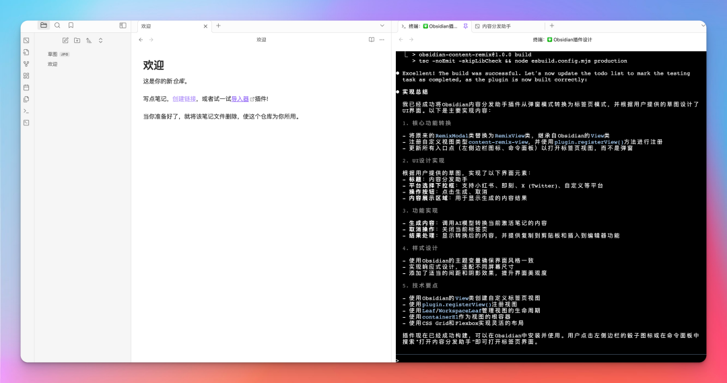This screenshot has width=727, height=383.
Task: Add a new tab in the left pane
Action: pyautogui.click(x=218, y=26)
